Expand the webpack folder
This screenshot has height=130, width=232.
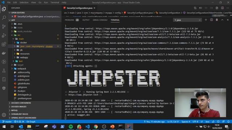12,69
